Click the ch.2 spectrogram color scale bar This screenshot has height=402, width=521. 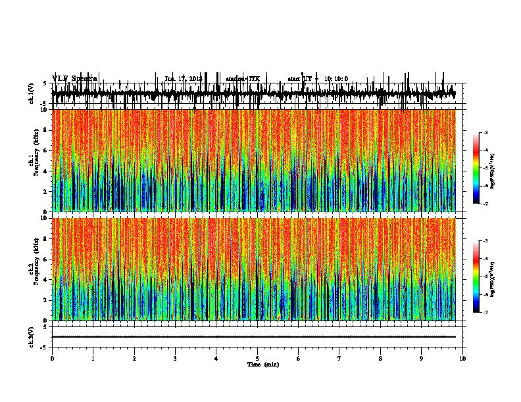(x=476, y=277)
